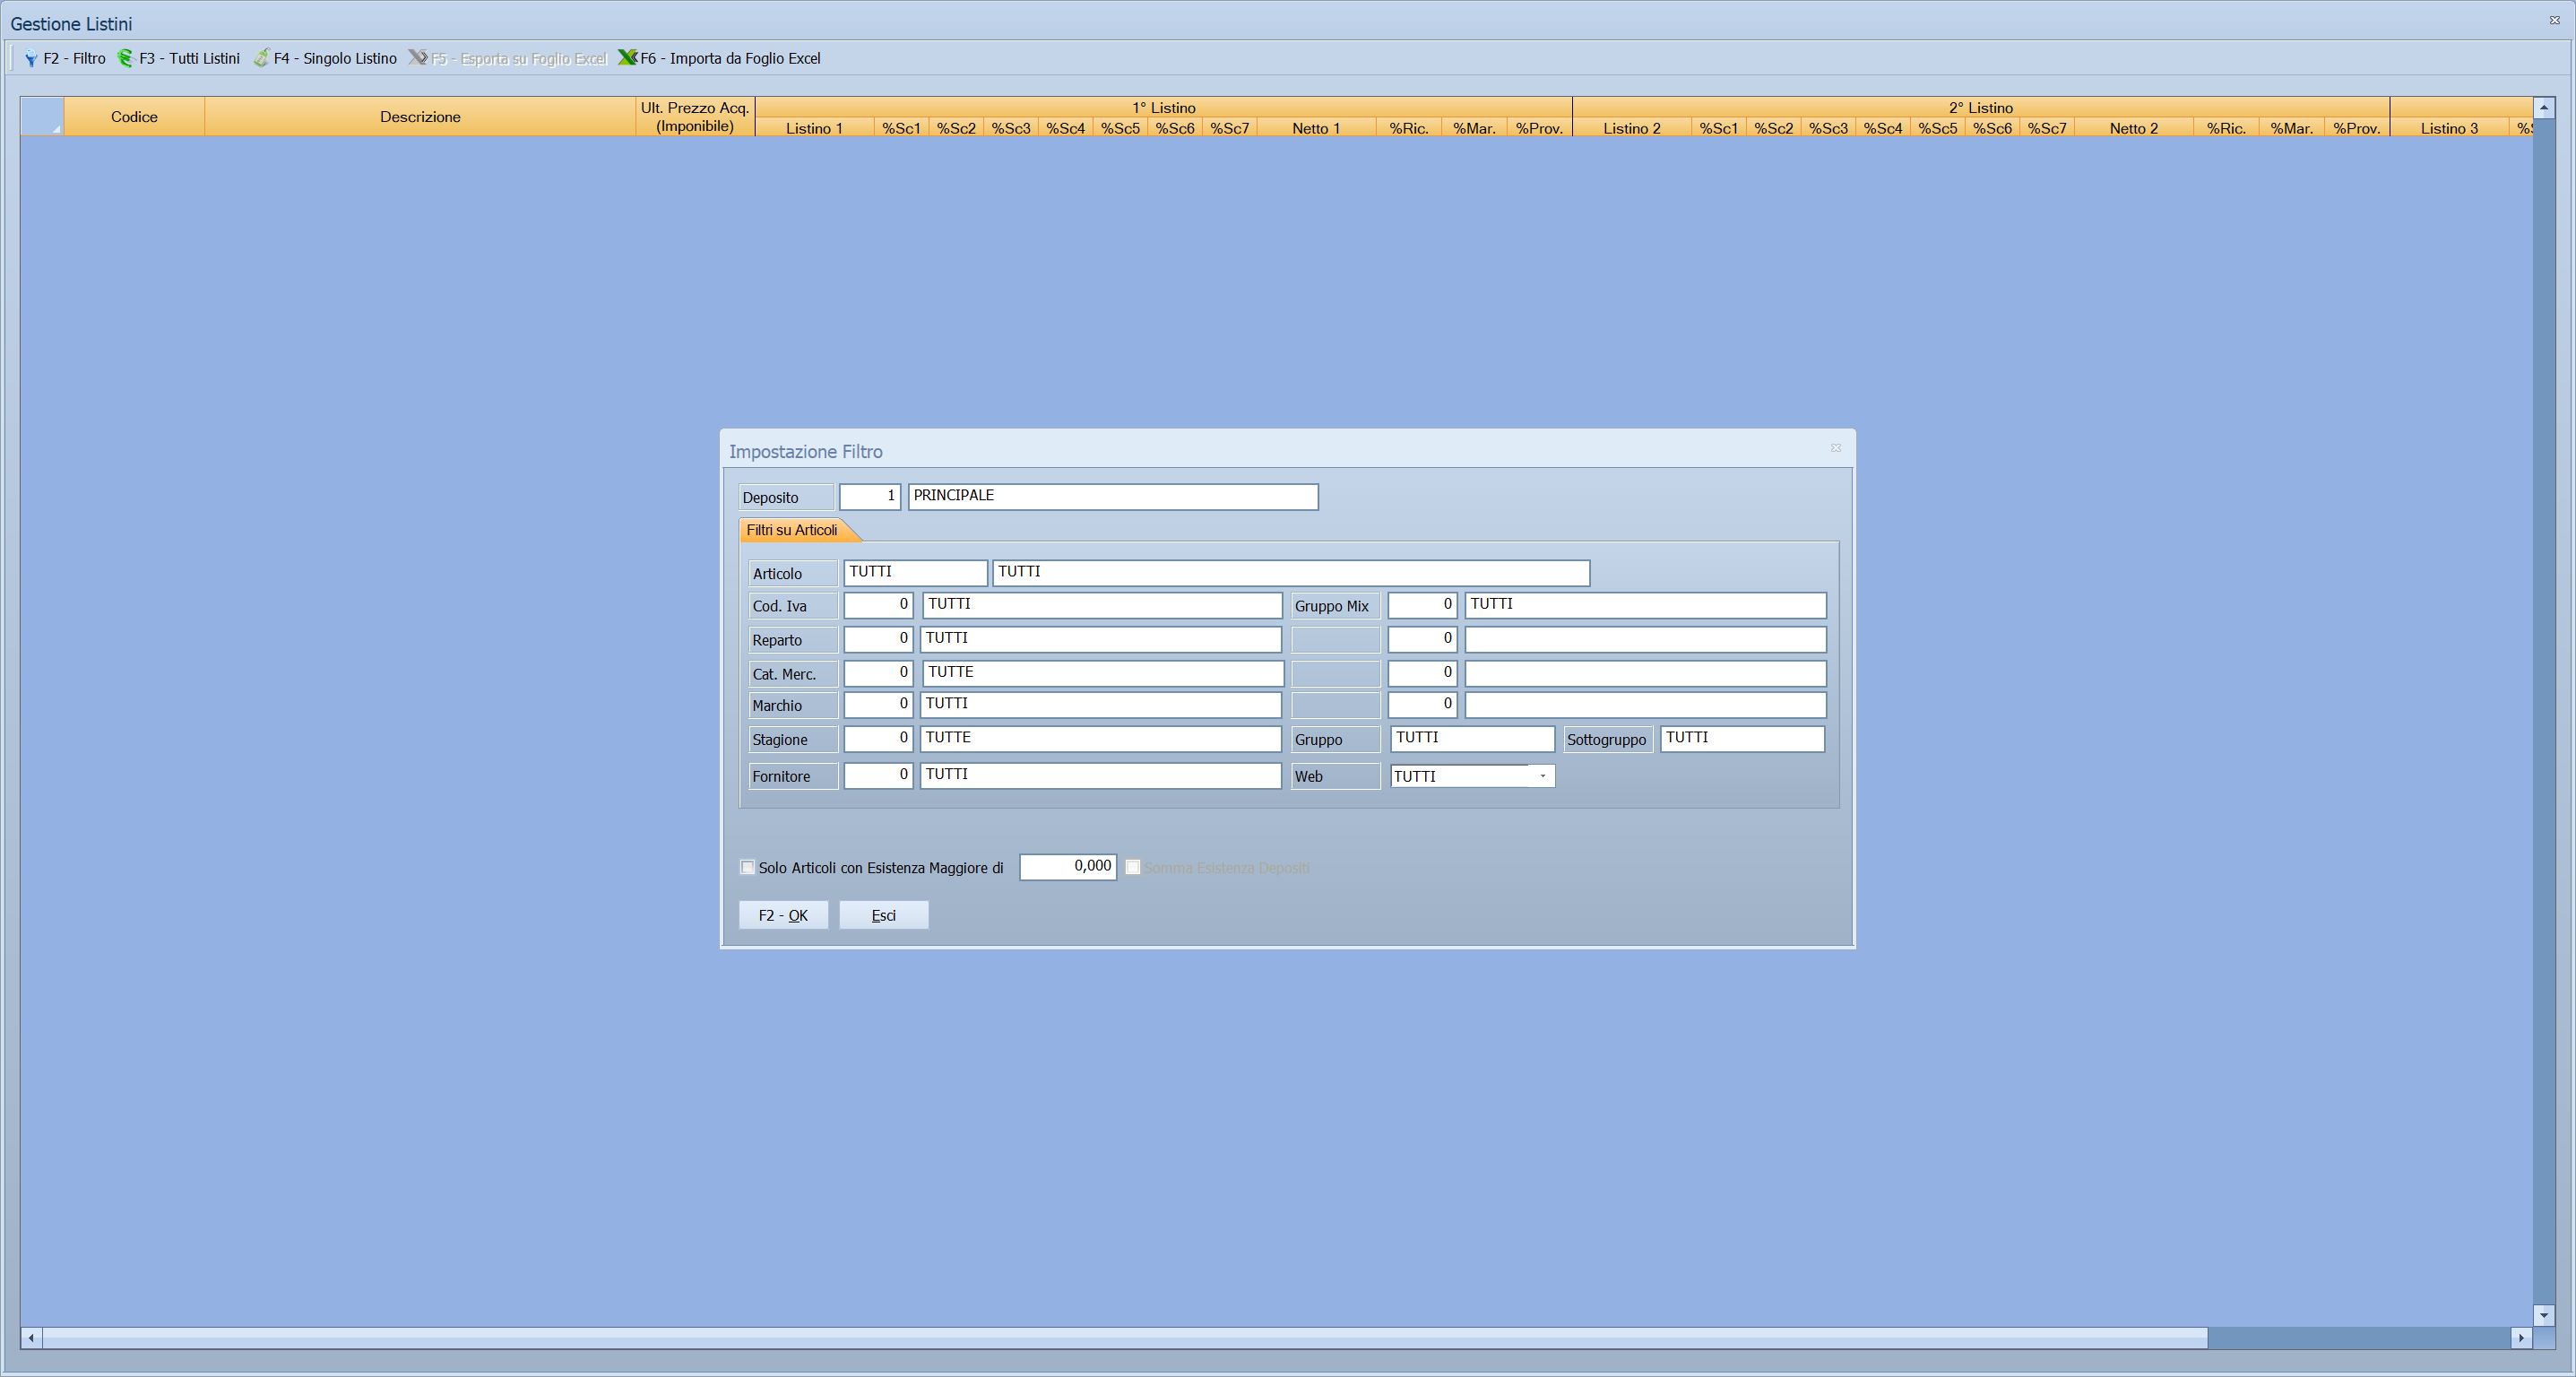Enable Solo Articoli con Esistenza Maggiore checkbox
The image size is (2576, 1377).
tap(747, 867)
